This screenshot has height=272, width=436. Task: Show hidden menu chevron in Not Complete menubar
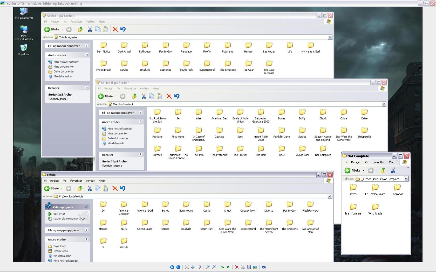pos(397,161)
